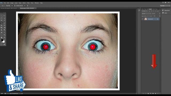Open the Filter menu
171x96 pixels.
pos(28,3)
